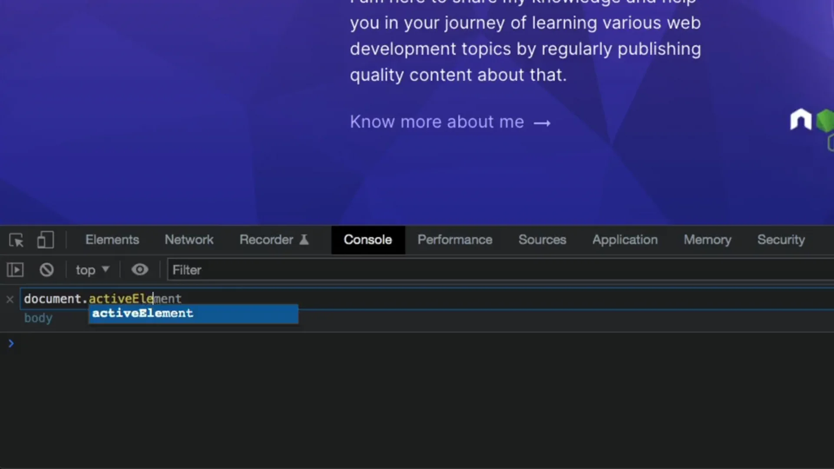Clear the console input with the X icon
Image resolution: width=834 pixels, height=469 pixels.
pyautogui.click(x=9, y=299)
